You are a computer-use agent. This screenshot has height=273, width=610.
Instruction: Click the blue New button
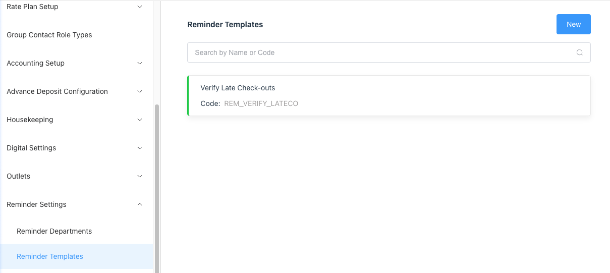573,24
